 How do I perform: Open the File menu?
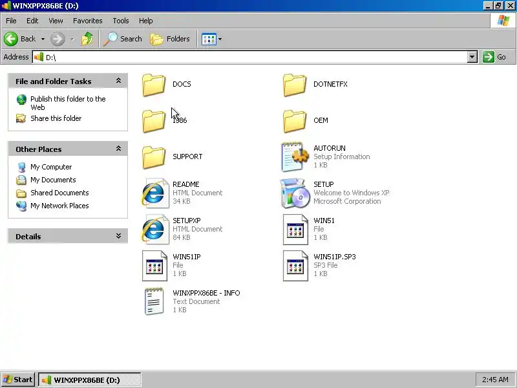pyautogui.click(x=11, y=21)
